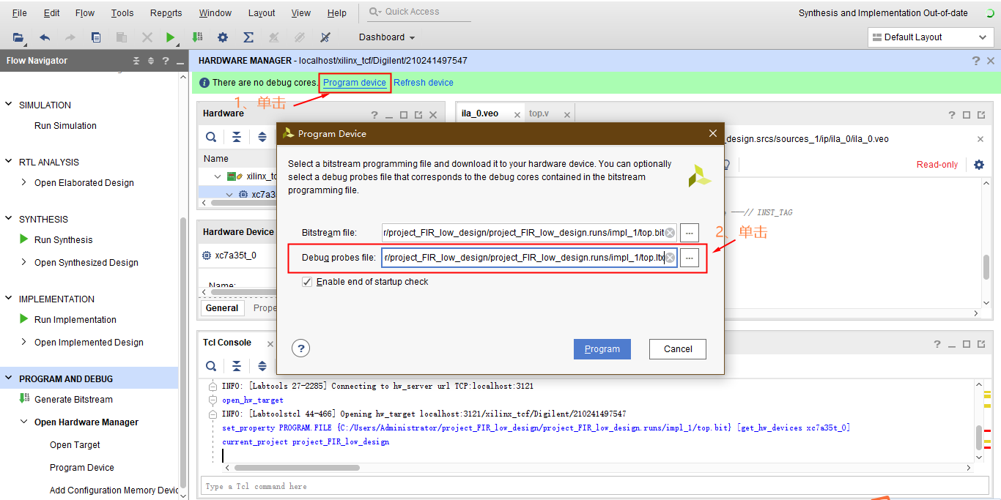Collapse xilinx_tcf hardware tree node
Screen dimensions: 1001x500
(x=218, y=176)
